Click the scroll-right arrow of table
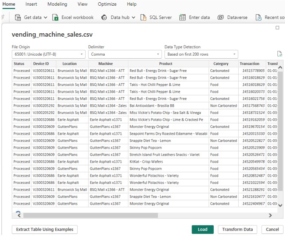 tap(270, 216)
